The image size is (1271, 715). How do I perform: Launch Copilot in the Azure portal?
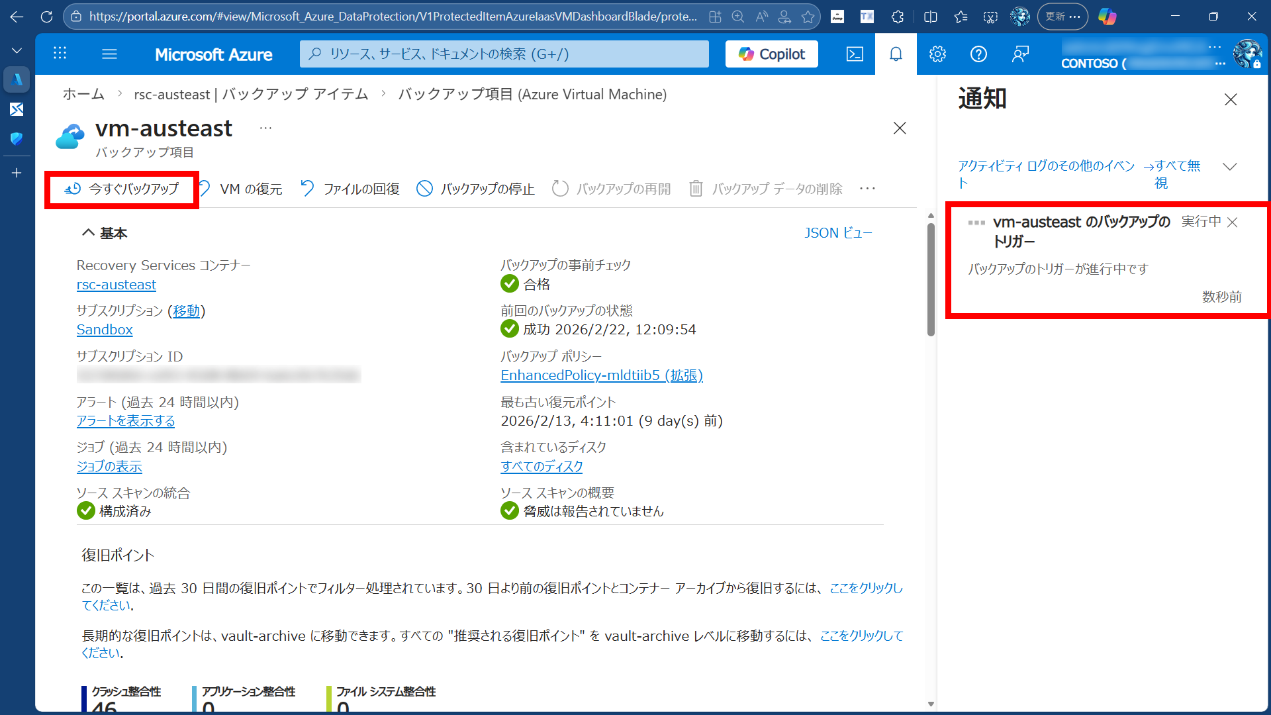coord(771,54)
